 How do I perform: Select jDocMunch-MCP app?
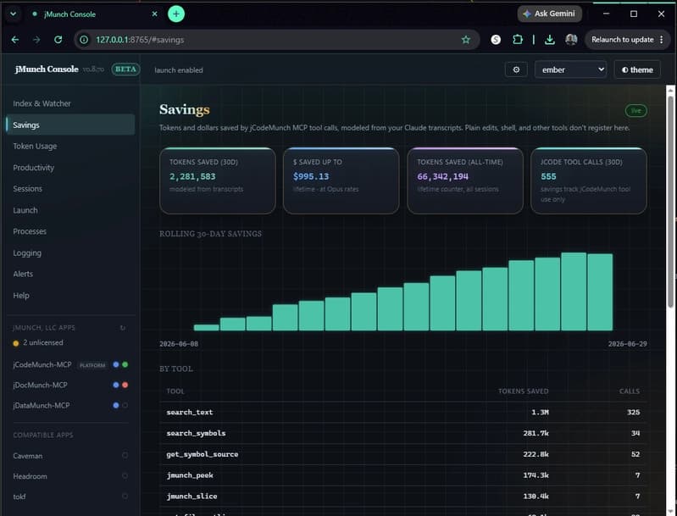[x=40, y=386]
